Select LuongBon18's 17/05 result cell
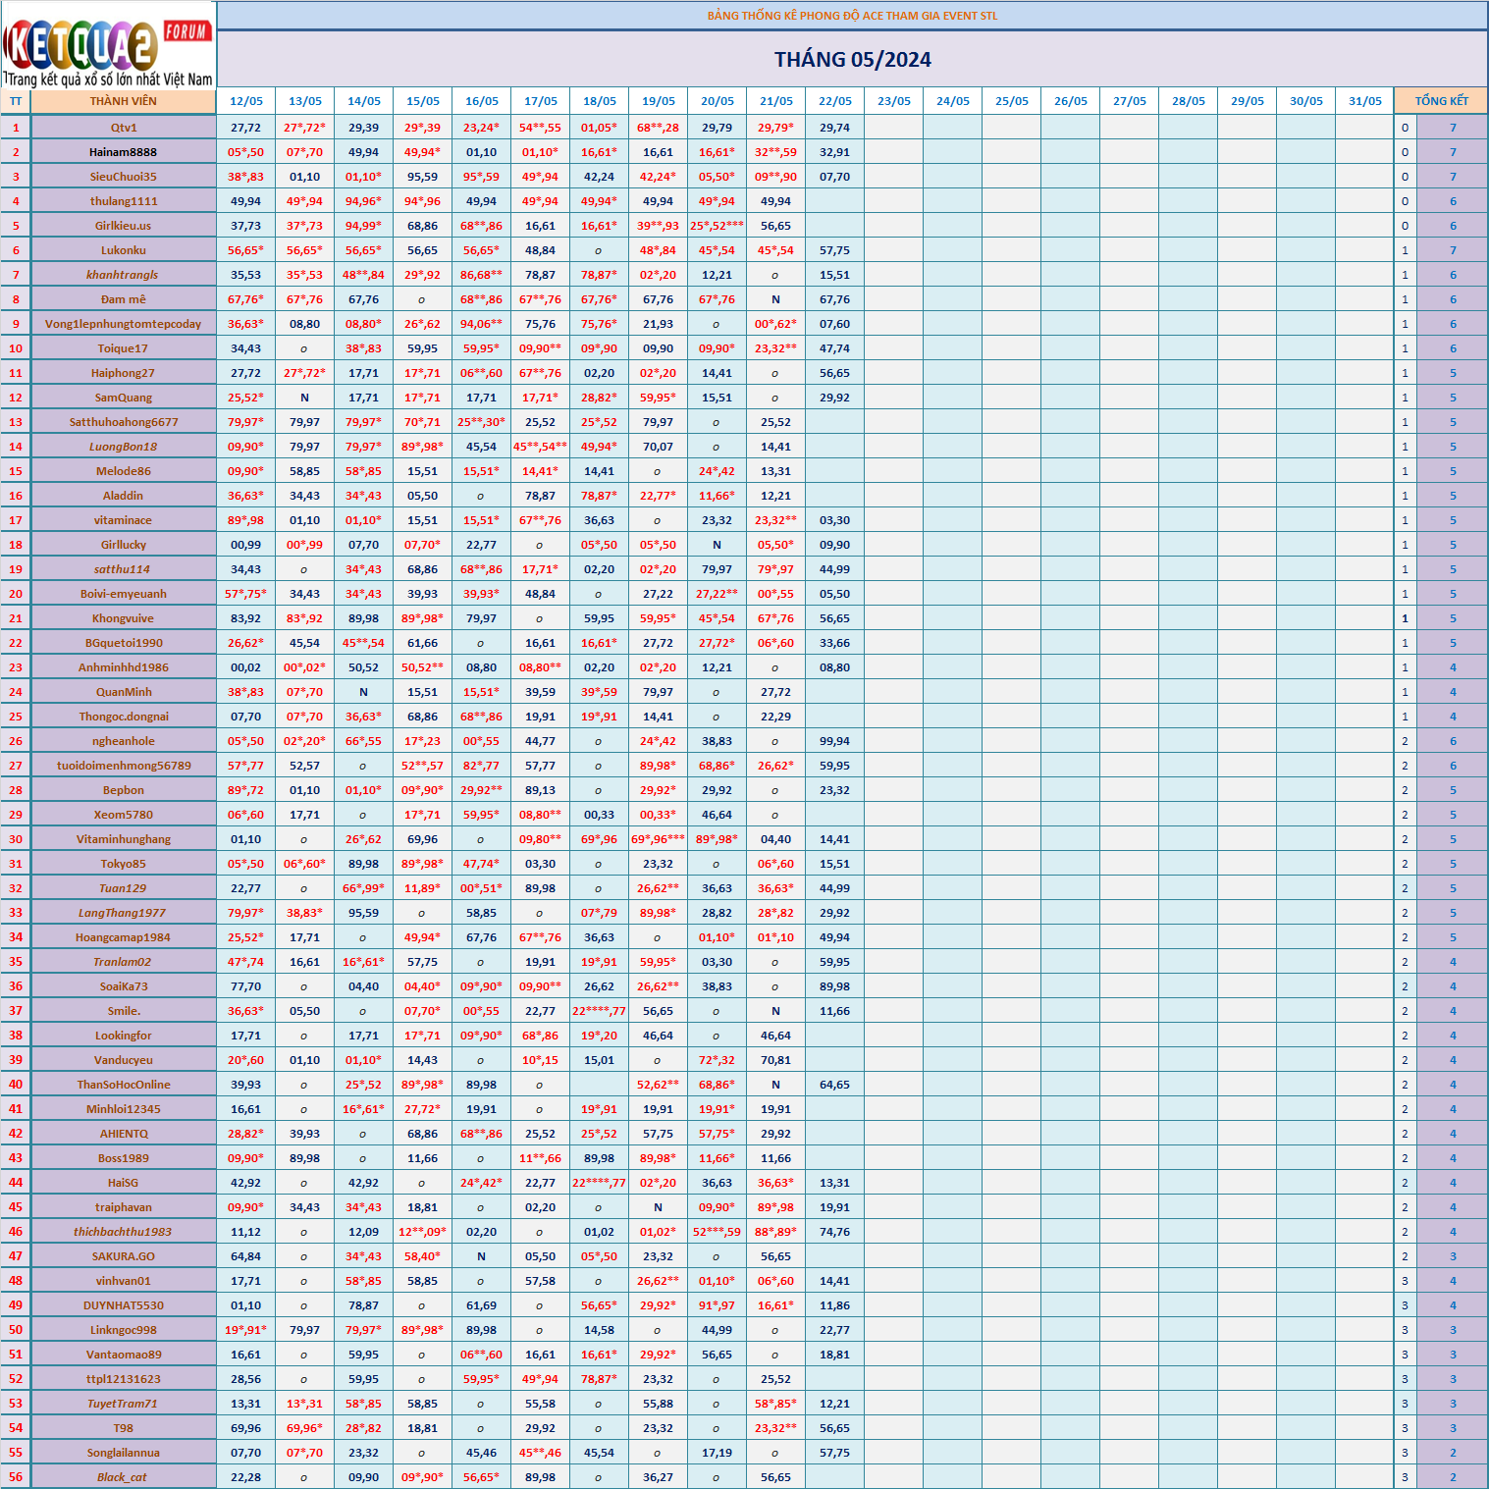The image size is (1489, 1489). [540, 447]
